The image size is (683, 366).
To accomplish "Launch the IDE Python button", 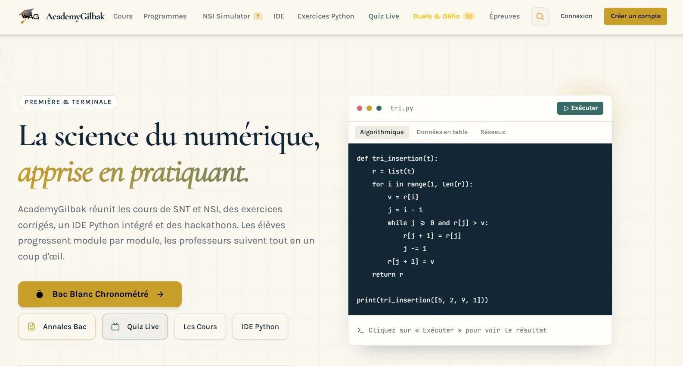I will [x=260, y=326].
